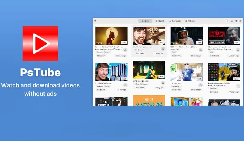Viewport: 244px width, 141px height.
Task: Go to the Downloads tab
Action: [175, 21]
